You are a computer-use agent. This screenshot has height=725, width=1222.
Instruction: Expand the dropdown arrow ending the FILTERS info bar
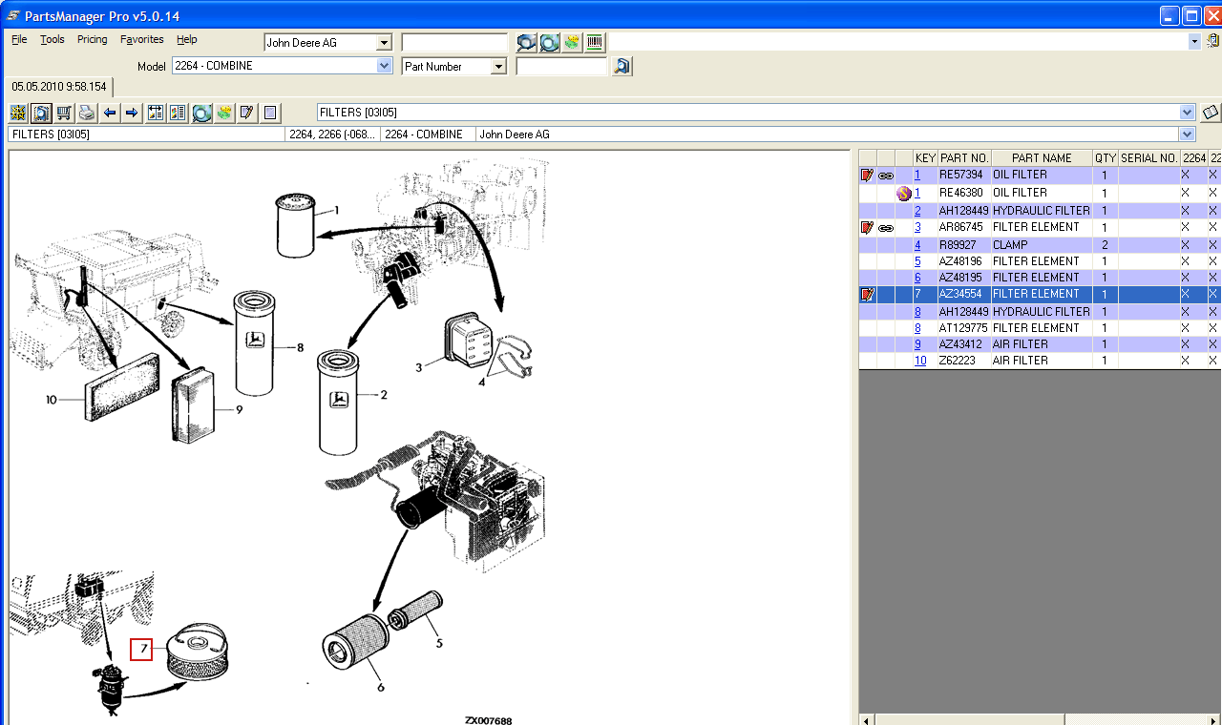click(1188, 135)
